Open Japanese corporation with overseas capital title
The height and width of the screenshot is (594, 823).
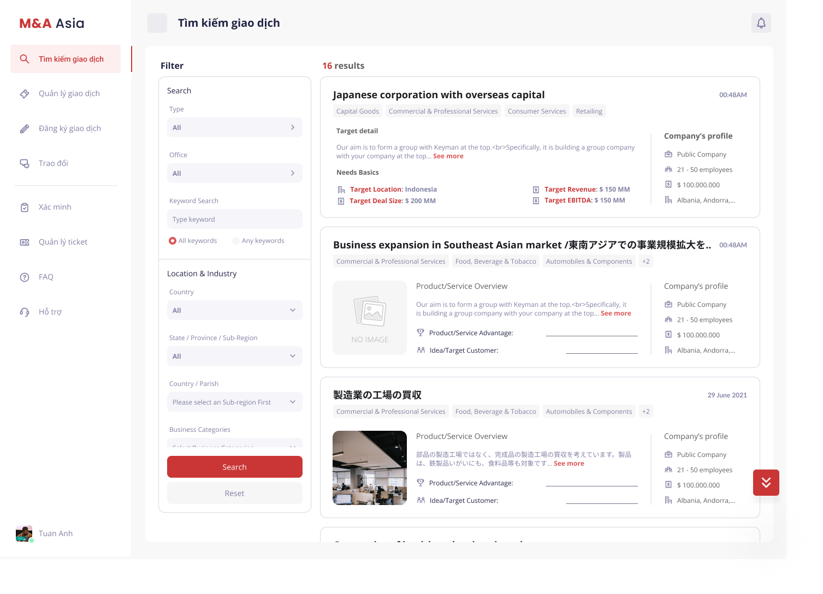pos(439,95)
